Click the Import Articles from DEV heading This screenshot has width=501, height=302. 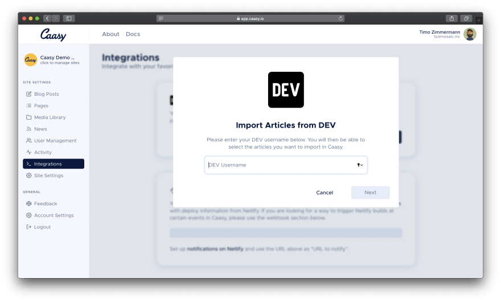click(286, 125)
